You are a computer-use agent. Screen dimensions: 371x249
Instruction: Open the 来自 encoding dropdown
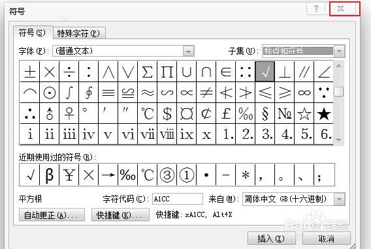[x=339, y=199]
